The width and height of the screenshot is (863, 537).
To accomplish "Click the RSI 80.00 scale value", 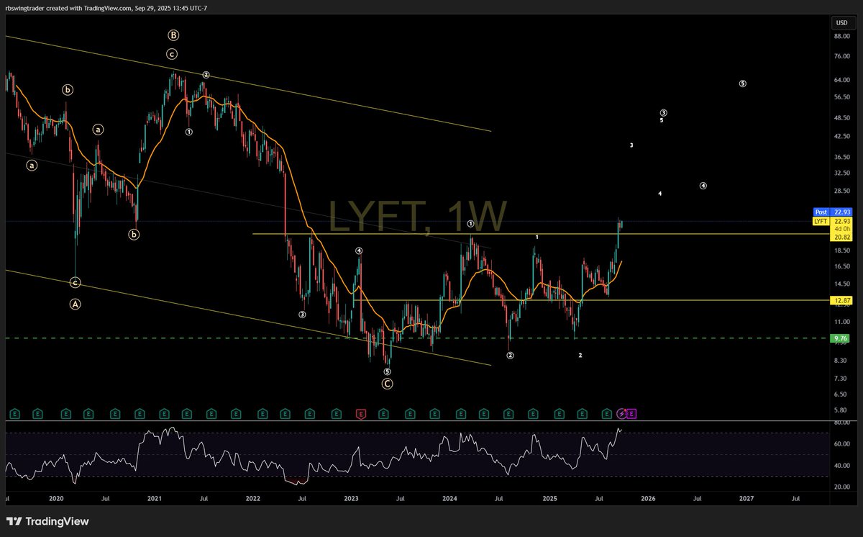I will pyautogui.click(x=841, y=423).
